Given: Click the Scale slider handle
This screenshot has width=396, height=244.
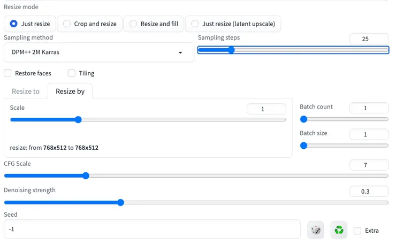Looking at the screenshot, I should (78, 119).
